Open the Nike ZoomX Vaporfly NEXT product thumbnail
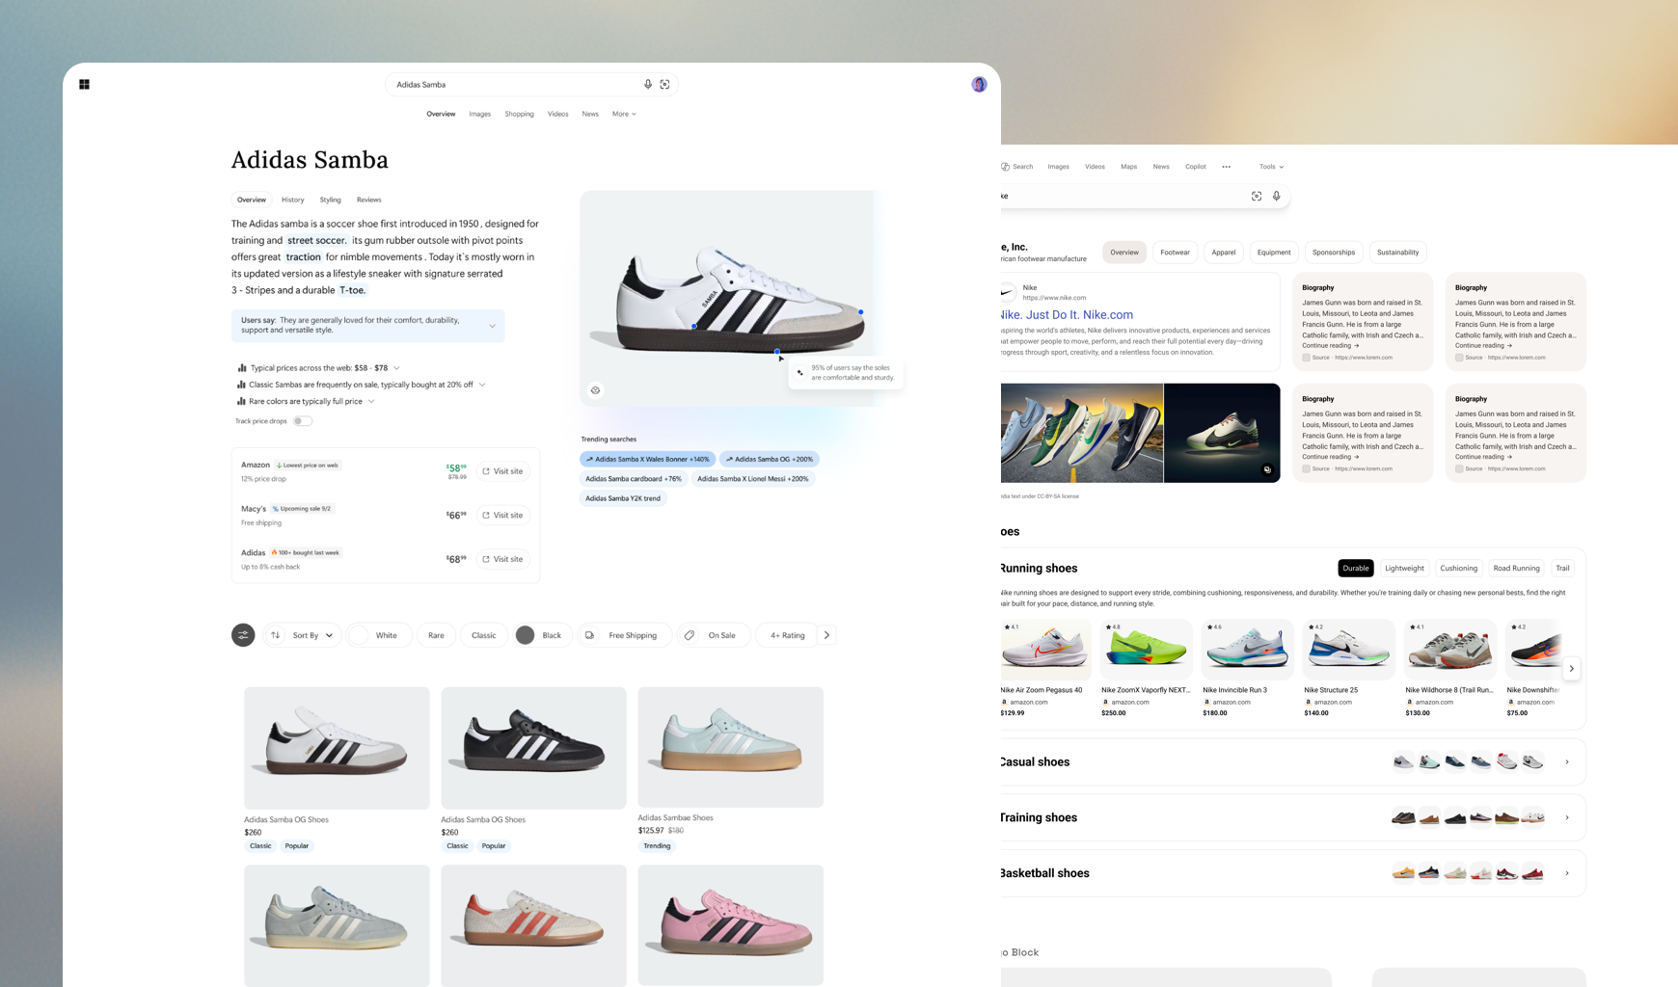 1146,650
